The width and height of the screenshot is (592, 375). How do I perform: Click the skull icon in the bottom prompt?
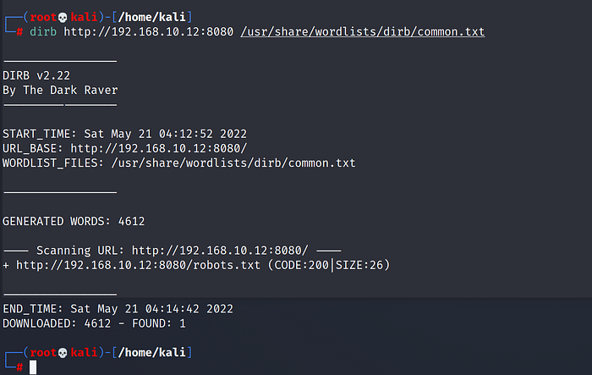(x=62, y=351)
